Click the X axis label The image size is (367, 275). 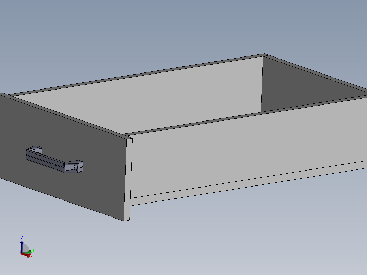(x=31, y=255)
